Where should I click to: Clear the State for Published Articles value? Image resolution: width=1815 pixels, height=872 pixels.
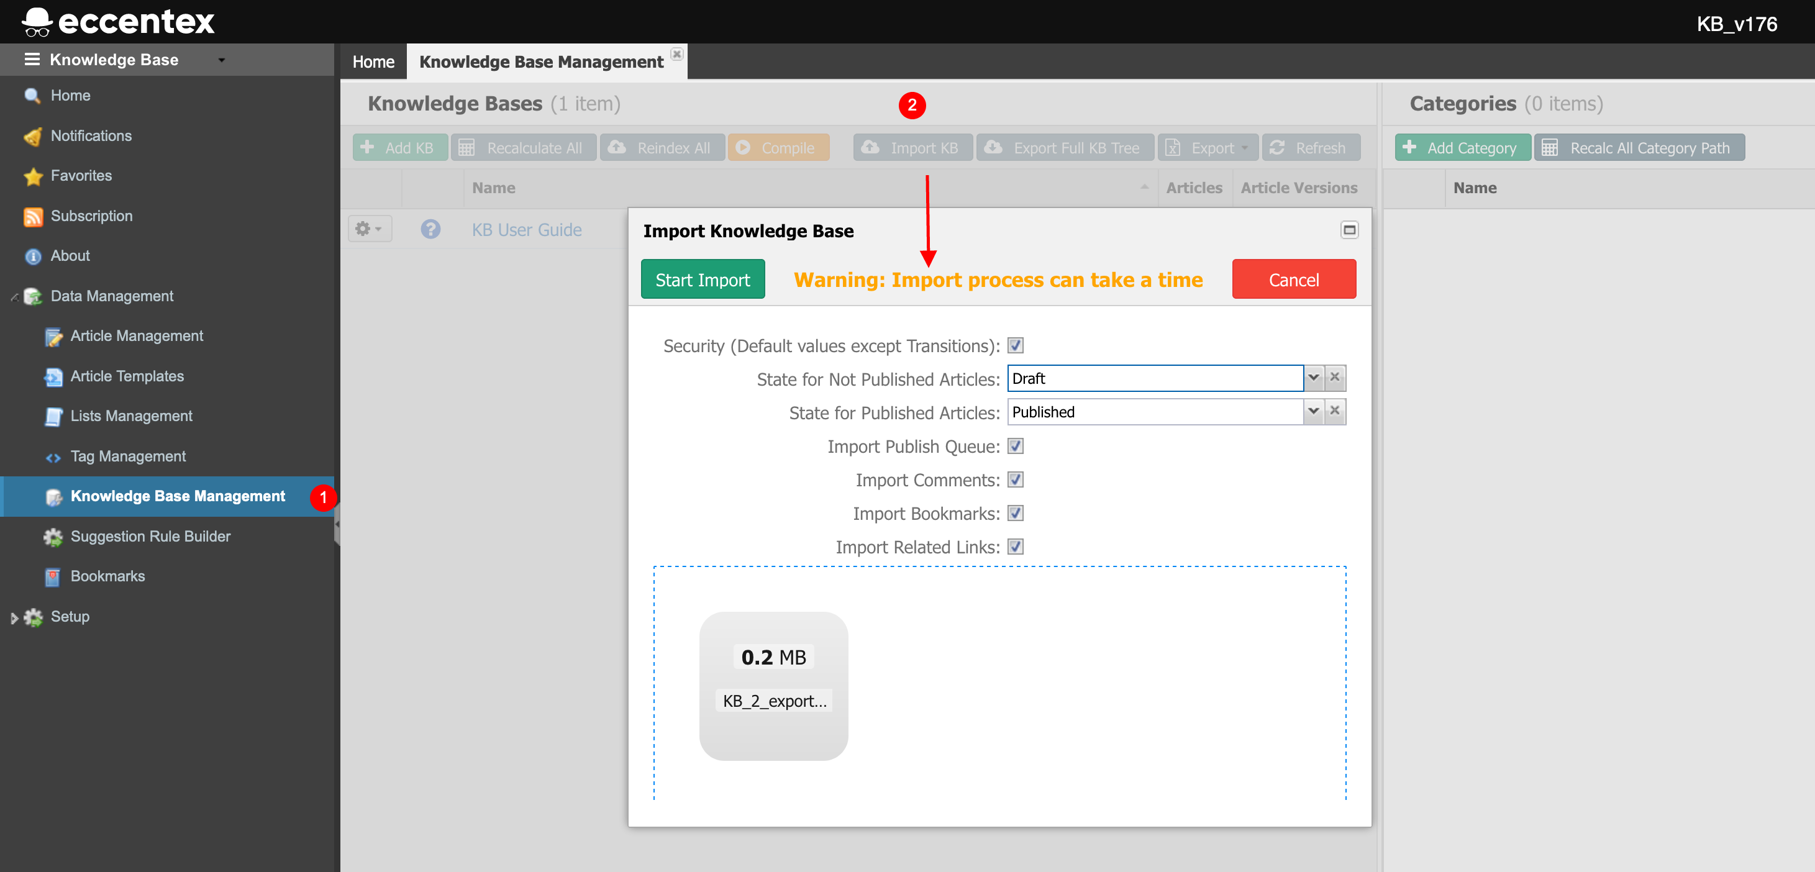tap(1334, 411)
